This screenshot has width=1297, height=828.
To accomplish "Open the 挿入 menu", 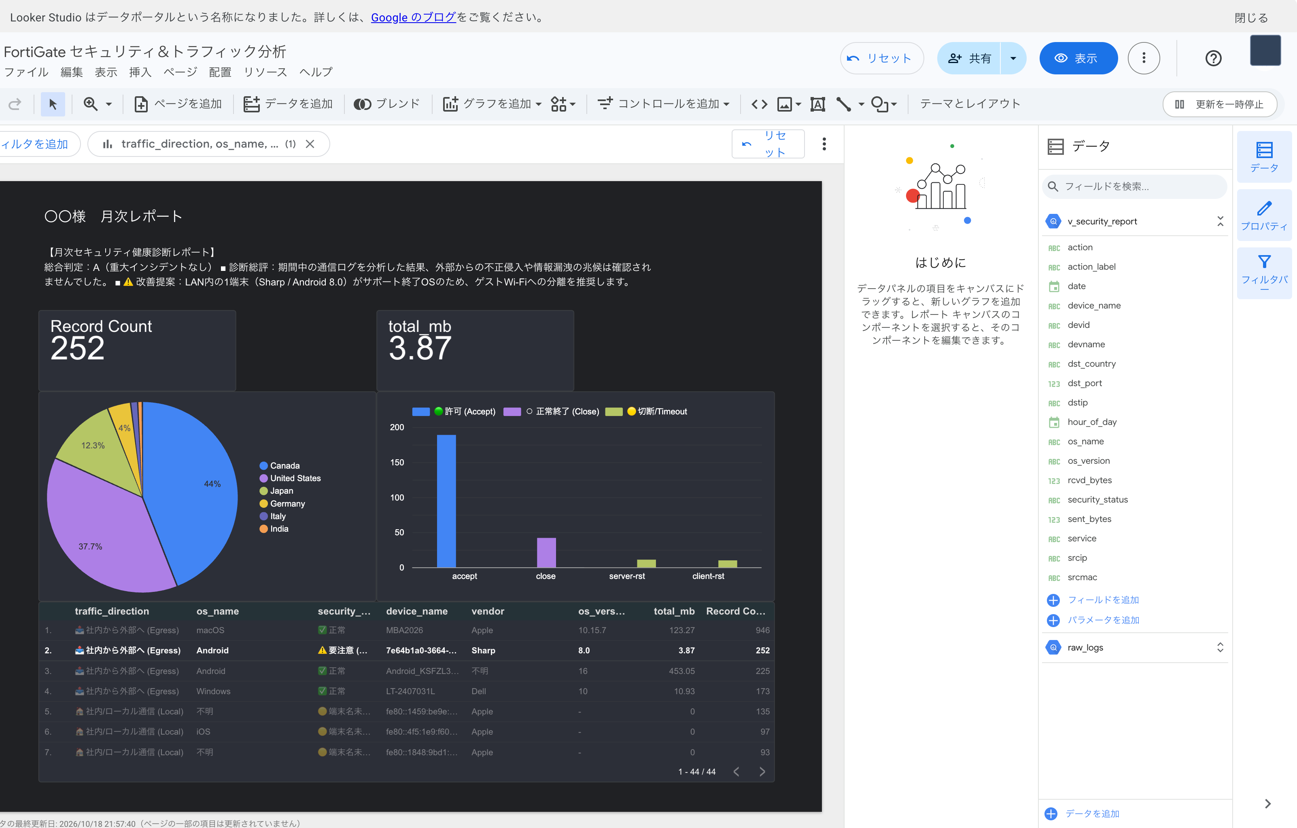I will (140, 72).
